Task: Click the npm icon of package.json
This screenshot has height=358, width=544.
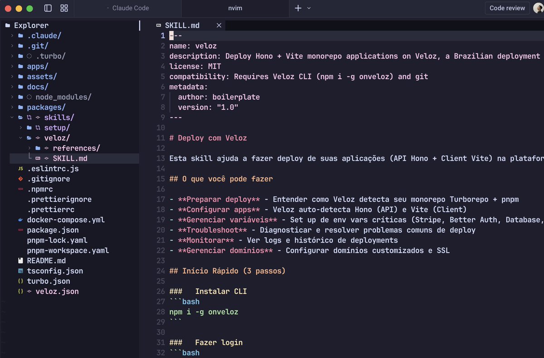Action: 20,230
